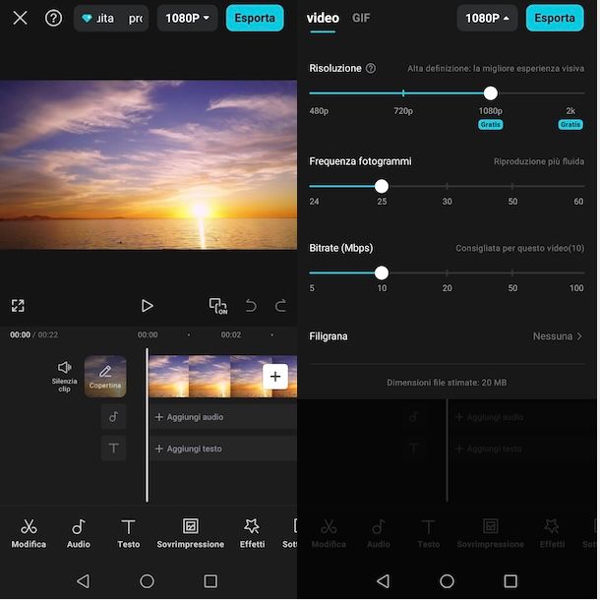This screenshot has width=600, height=600.
Task: Tap the Gratis badge under 2k
Action: (570, 124)
